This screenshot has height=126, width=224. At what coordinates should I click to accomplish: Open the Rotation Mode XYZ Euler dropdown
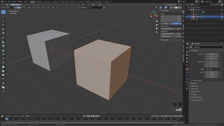coord(212,69)
